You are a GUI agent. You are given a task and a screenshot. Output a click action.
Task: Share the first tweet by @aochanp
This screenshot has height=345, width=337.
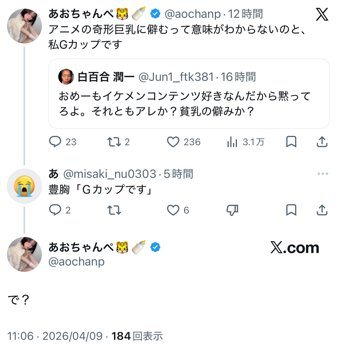tap(322, 142)
